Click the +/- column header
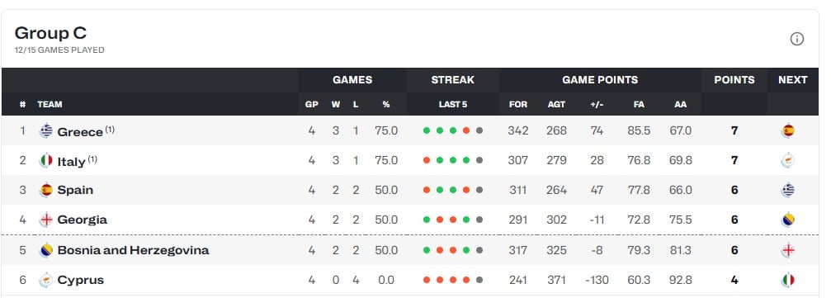The height and width of the screenshot is (298, 831). (597, 105)
